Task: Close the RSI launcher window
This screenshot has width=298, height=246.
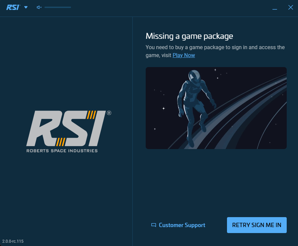Action: [291, 7]
